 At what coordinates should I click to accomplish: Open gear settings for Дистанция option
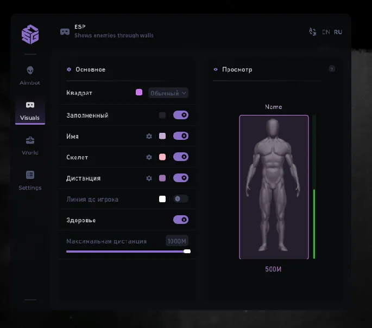[x=149, y=178]
